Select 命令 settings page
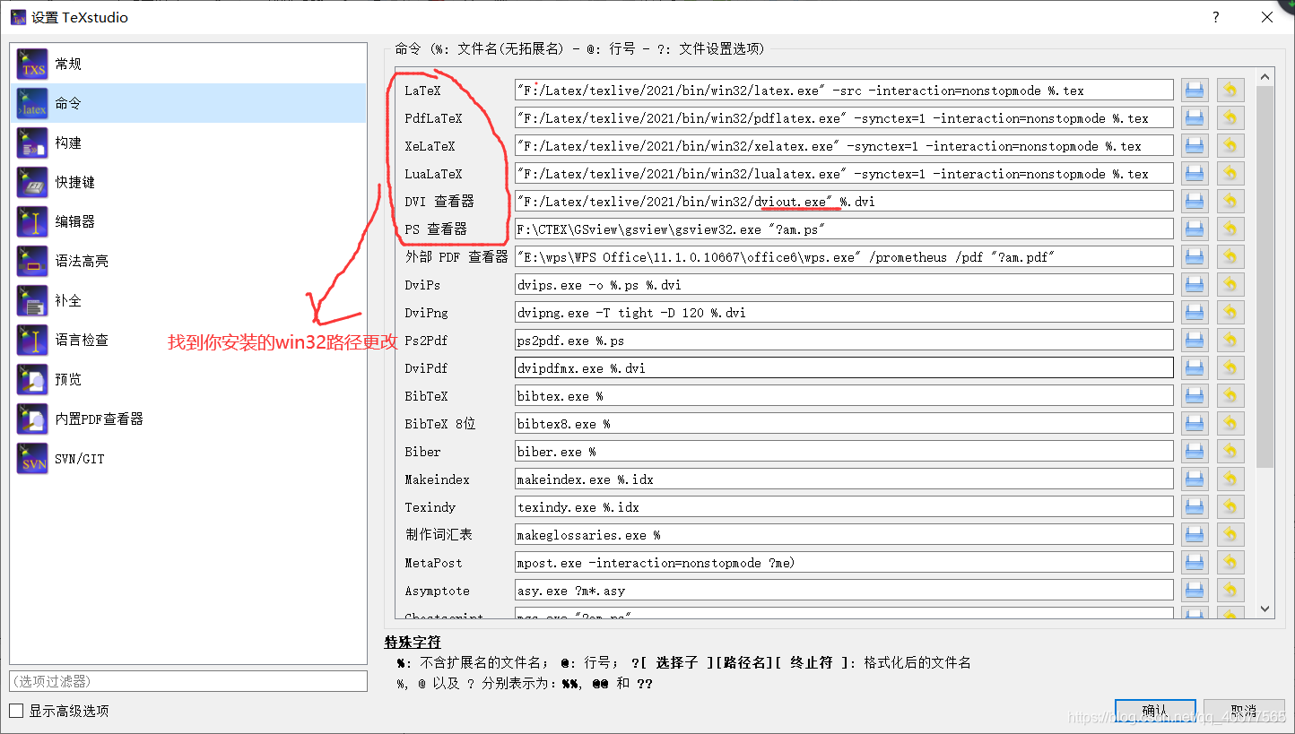This screenshot has height=734, width=1295. point(188,103)
